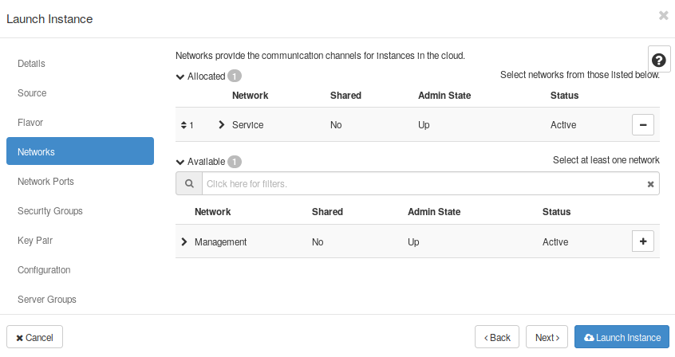Click the reorder arrows on Service row
Image resolution: width=675 pixels, height=357 pixels.
(184, 125)
